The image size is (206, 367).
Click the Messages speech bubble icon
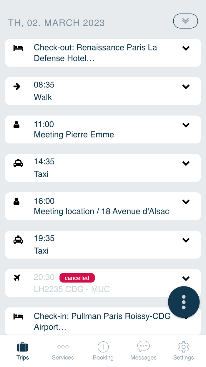tap(143, 347)
